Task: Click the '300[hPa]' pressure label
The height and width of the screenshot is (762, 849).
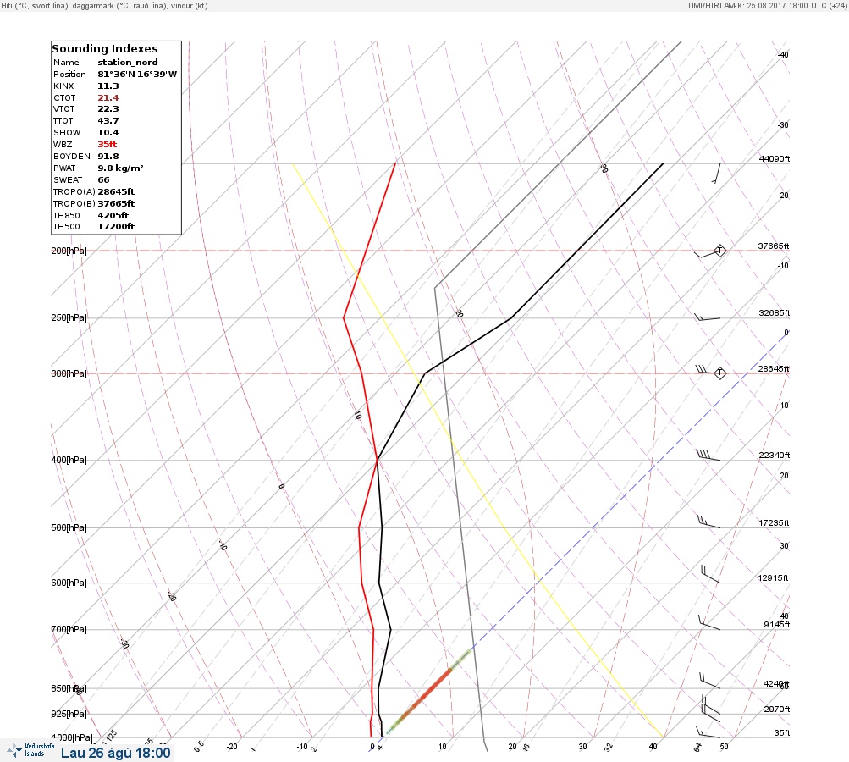Action: pyautogui.click(x=69, y=373)
